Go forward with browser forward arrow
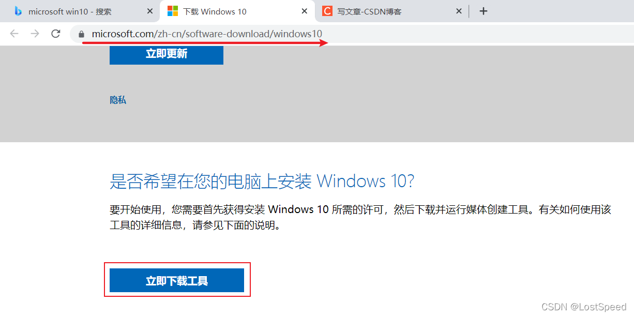The height and width of the screenshot is (317, 634). tap(35, 34)
